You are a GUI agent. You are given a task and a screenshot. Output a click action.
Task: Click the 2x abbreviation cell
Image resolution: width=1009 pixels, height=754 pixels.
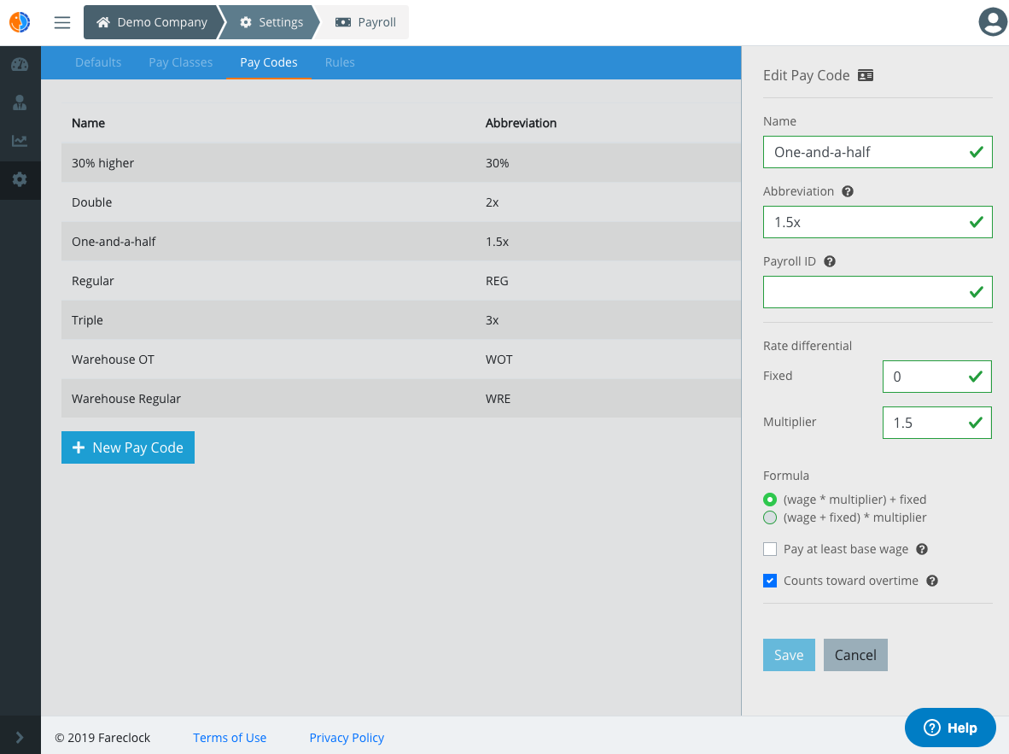[492, 202]
